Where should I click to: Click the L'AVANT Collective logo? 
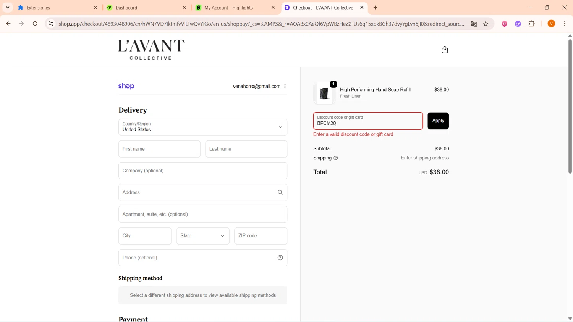coord(151,50)
